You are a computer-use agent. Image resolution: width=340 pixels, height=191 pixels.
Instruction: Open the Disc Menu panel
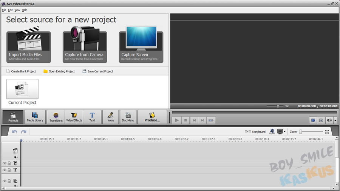tap(128, 117)
